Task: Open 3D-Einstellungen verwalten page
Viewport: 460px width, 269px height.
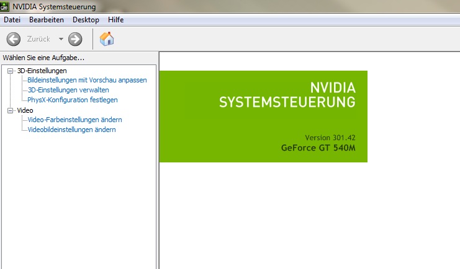Action: [68, 90]
